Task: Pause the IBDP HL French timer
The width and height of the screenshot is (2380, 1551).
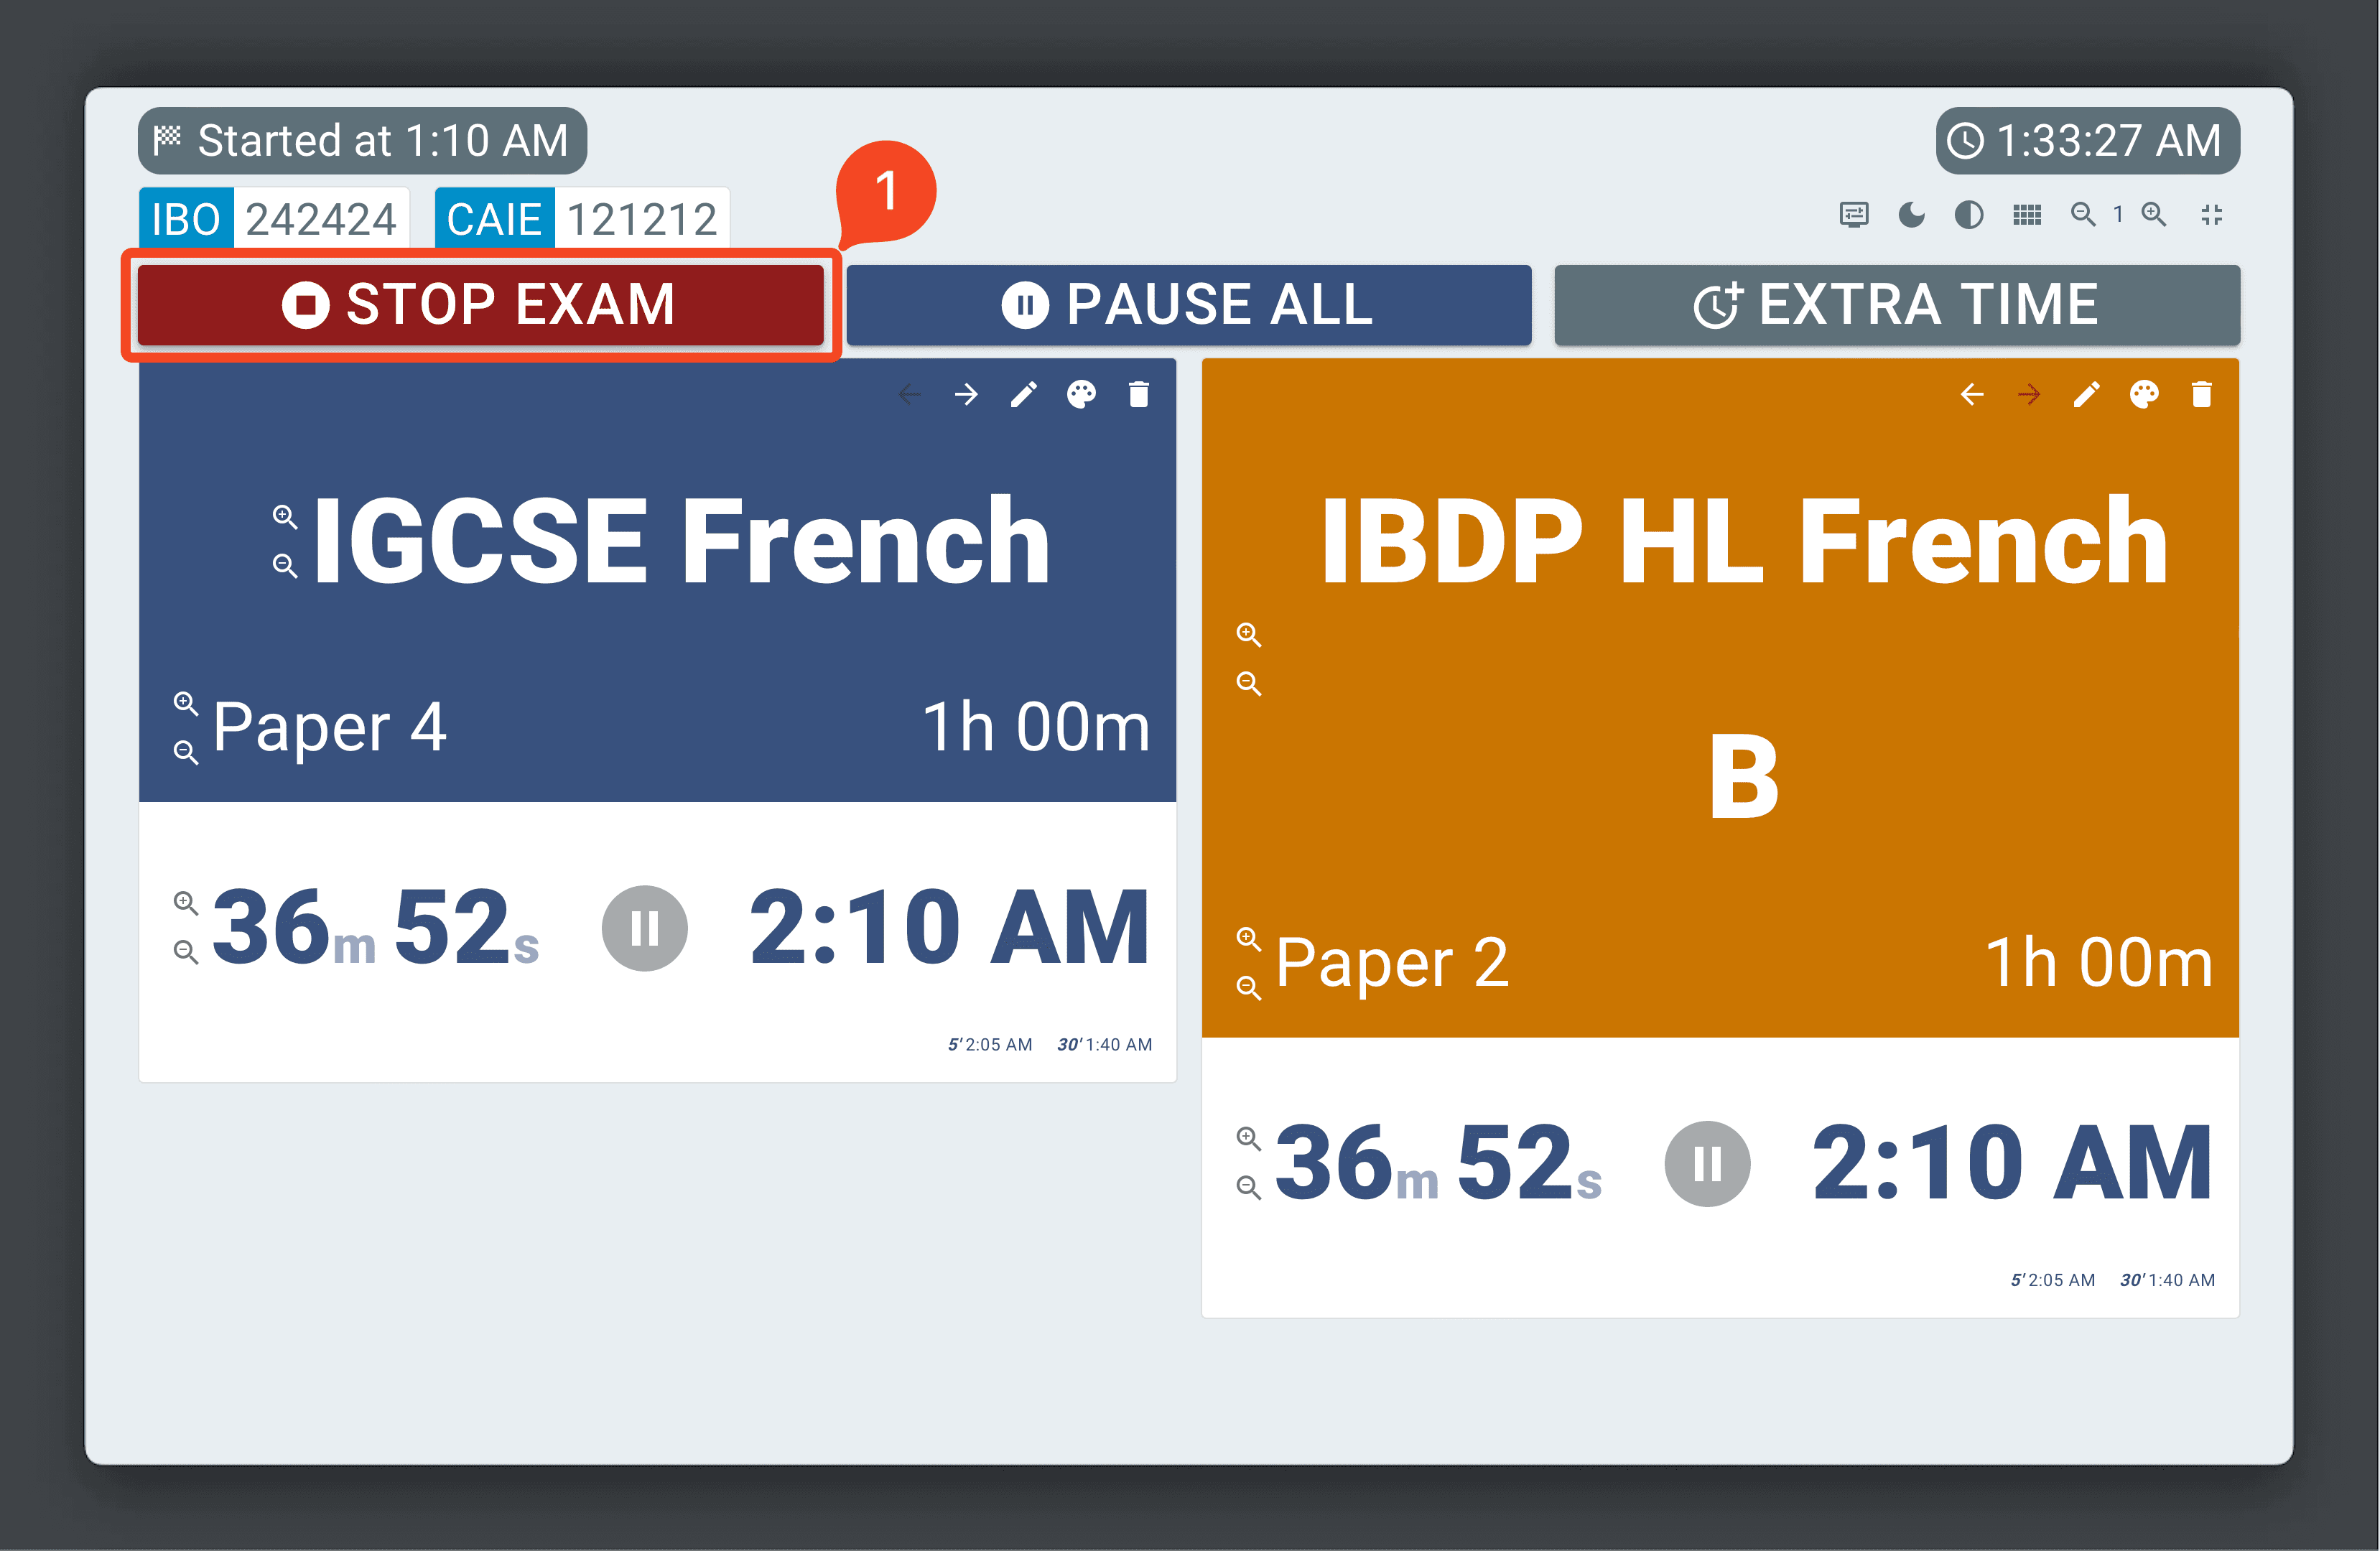Action: pos(1707,1163)
